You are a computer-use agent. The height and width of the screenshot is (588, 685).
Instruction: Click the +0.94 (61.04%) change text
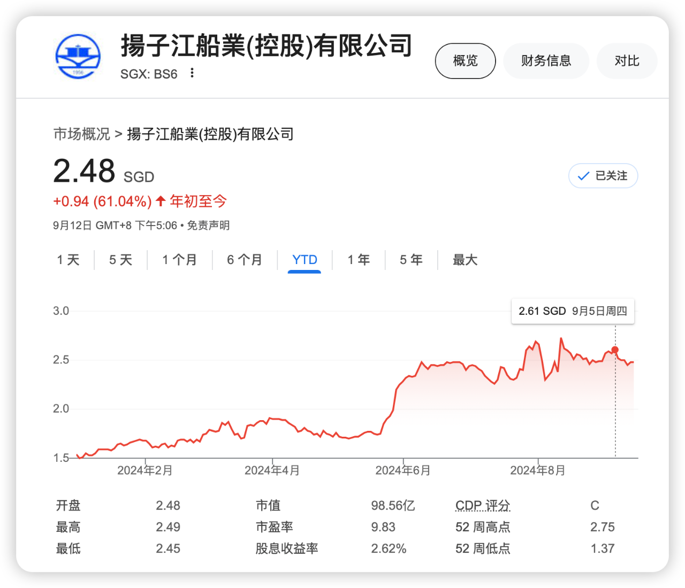[x=103, y=202]
